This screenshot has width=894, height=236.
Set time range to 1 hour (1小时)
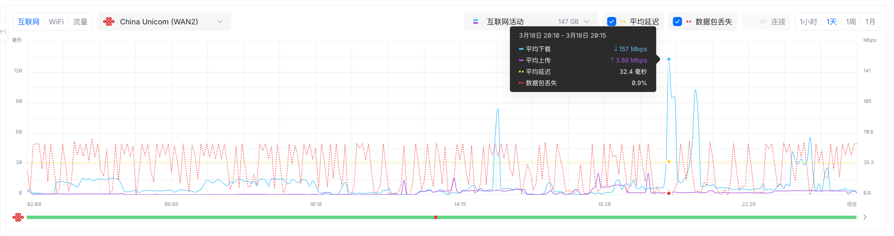coord(808,22)
